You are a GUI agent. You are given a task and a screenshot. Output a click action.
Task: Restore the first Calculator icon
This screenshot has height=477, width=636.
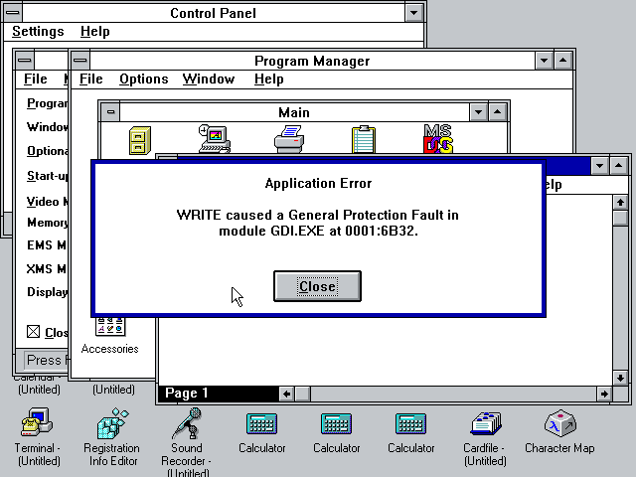pos(261,424)
